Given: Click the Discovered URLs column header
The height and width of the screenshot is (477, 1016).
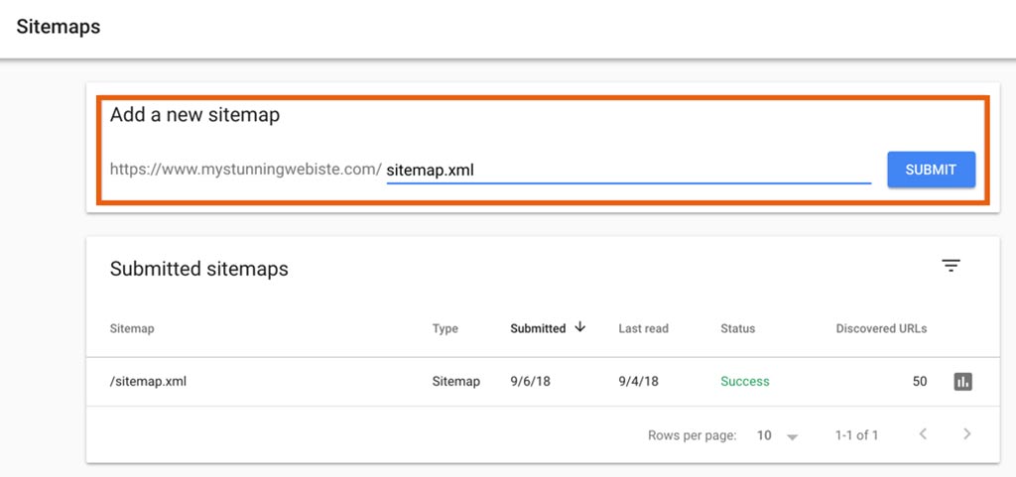Looking at the screenshot, I should [x=881, y=328].
